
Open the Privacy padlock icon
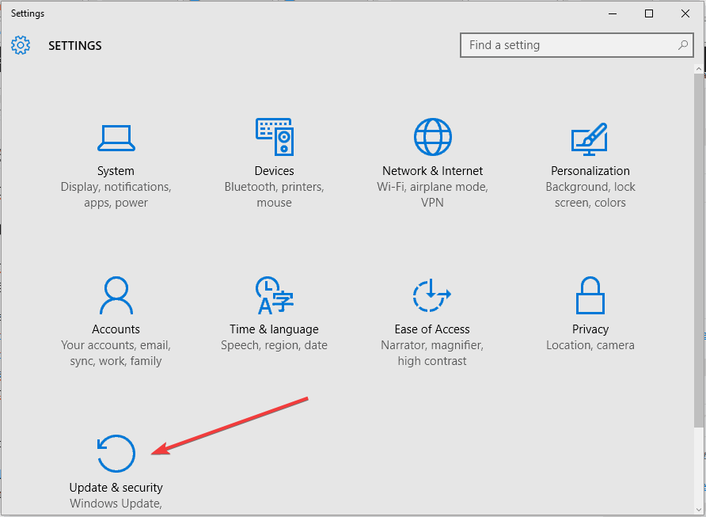click(x=590, y=295)
